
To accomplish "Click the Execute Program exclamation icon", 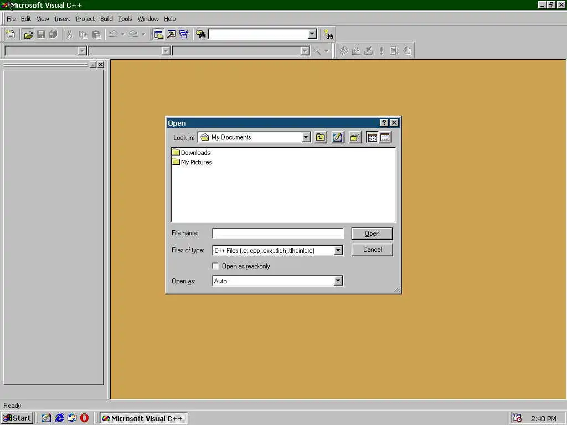I will [x=382, y=50].
